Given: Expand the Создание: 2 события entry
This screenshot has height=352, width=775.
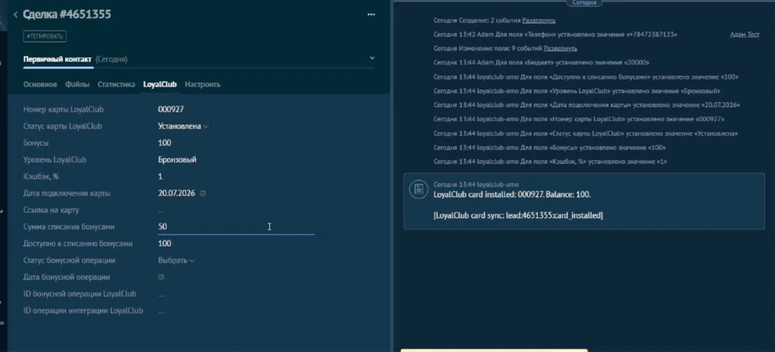Looking at the screenshot, I should click(539, 20).
